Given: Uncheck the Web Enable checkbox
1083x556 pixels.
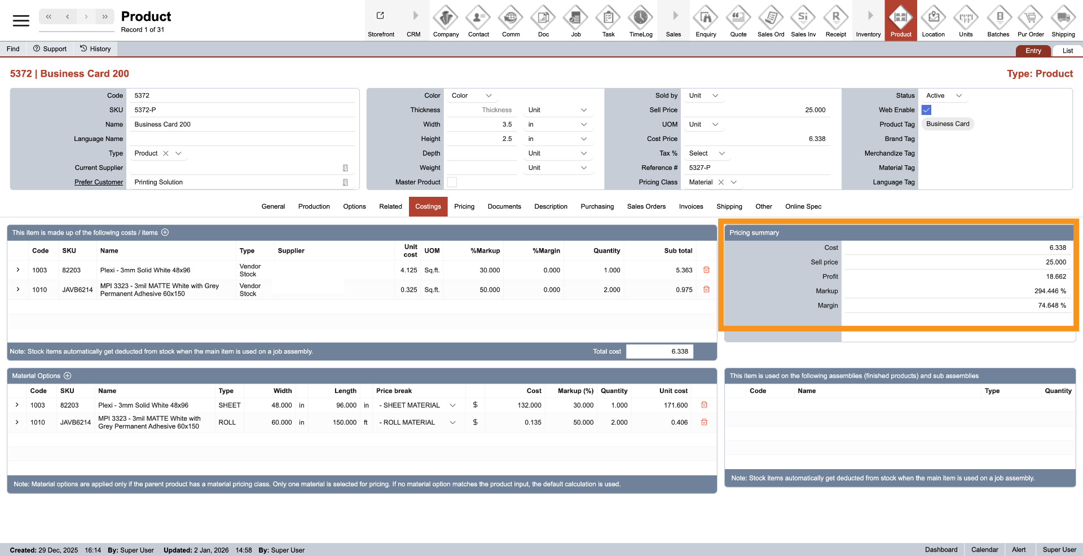Looking at the screenshot, I should 926,110.
